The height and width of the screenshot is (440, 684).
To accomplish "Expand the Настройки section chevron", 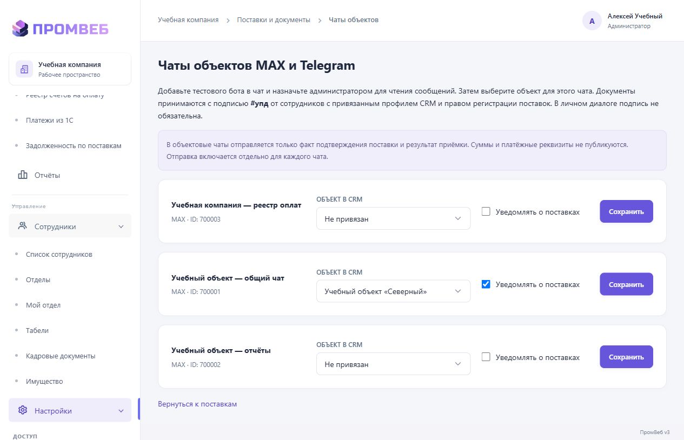I will pos(121,411).
